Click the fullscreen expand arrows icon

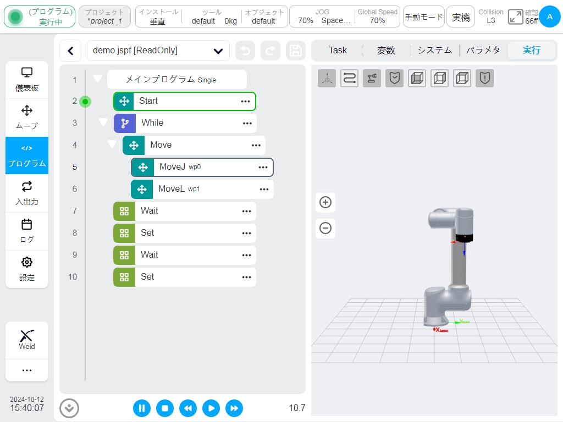click(x=515, y=17)
